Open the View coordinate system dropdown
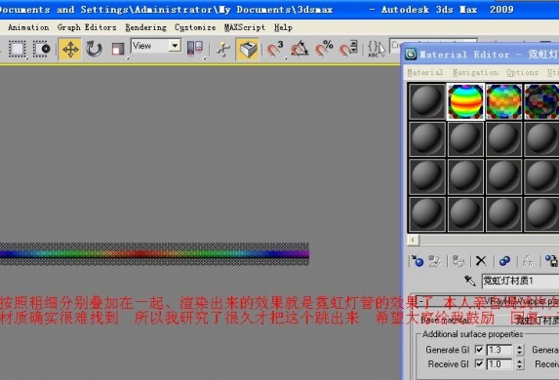The image size is (559, 380). pos(156,46)
